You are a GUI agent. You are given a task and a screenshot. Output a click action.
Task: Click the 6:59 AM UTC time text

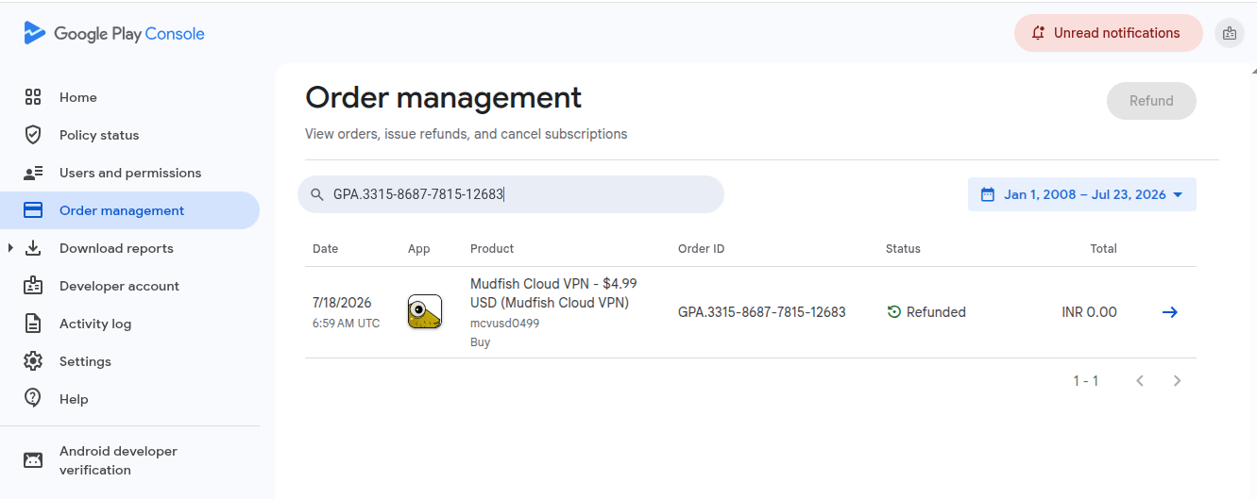[347, 324]
